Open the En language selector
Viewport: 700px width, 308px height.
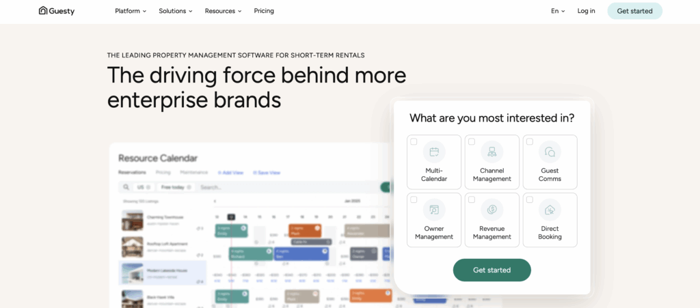point(558,11)
